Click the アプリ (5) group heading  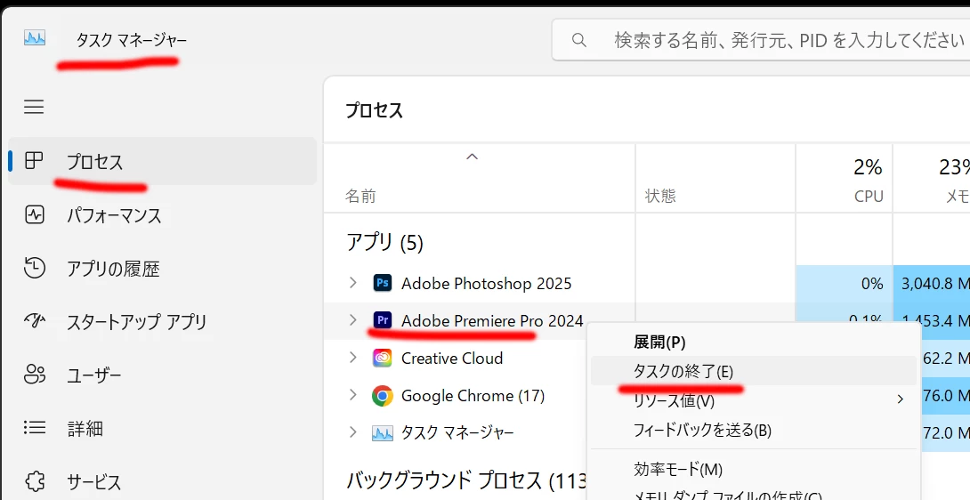[384, 242]
